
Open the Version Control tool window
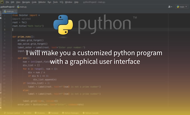pyautogui.click(x=12, y=113)
